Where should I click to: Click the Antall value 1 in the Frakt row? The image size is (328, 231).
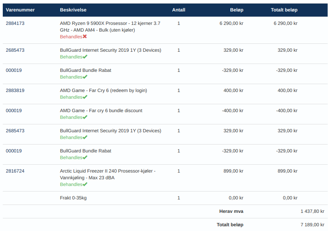[179, 198]
